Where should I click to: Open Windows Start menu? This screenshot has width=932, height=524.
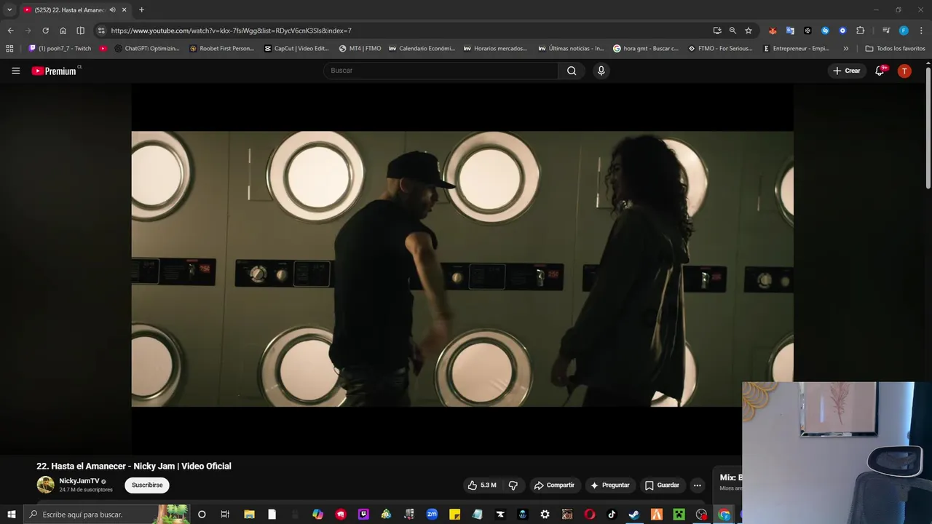coord(12,515)
